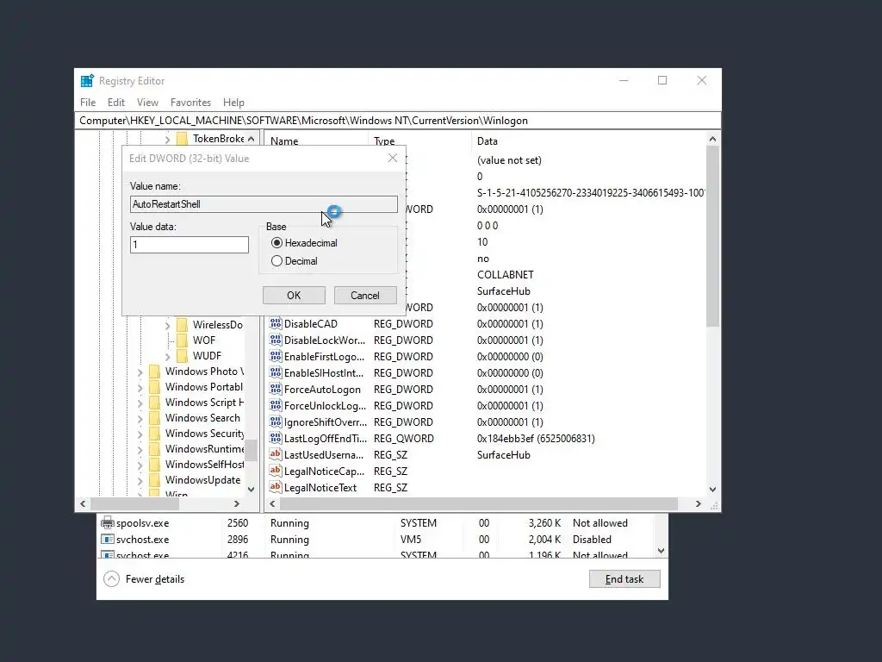Screen dimensions: 882x662
Task: Click the LegalNoticeCap... string value icon
Action: tap(275, 471)
